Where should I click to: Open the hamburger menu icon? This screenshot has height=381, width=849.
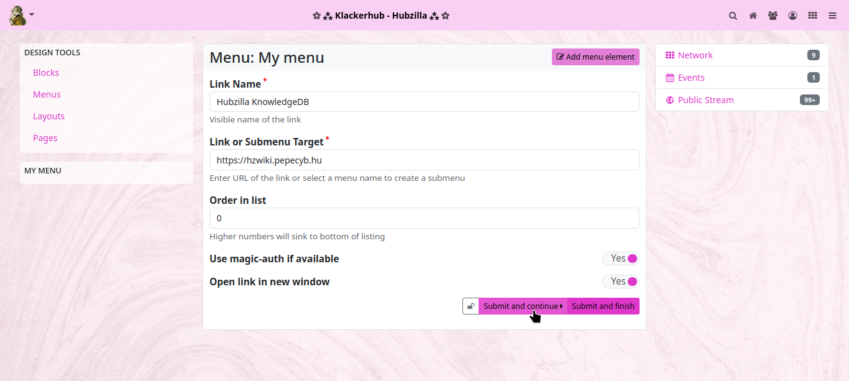[x=832, y=16]
